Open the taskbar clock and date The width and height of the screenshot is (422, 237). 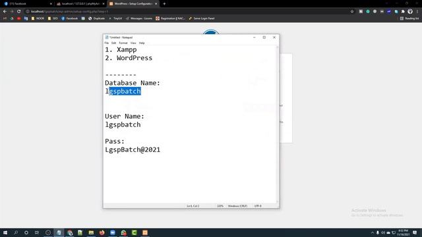(x=403, y=232)
